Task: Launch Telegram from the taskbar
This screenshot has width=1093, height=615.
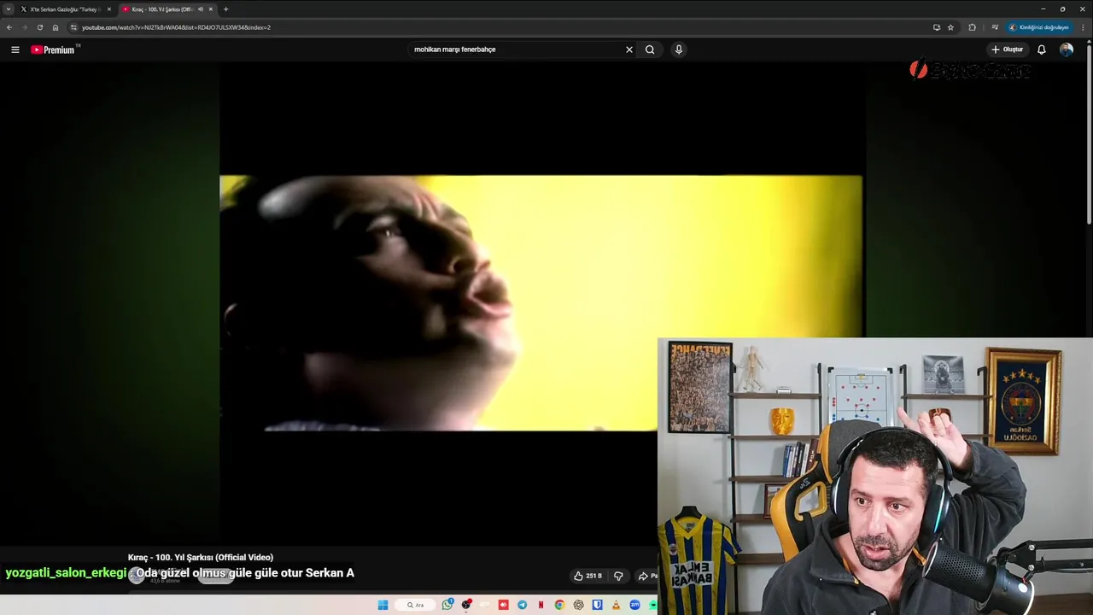Action: click(x=522, y=605)
